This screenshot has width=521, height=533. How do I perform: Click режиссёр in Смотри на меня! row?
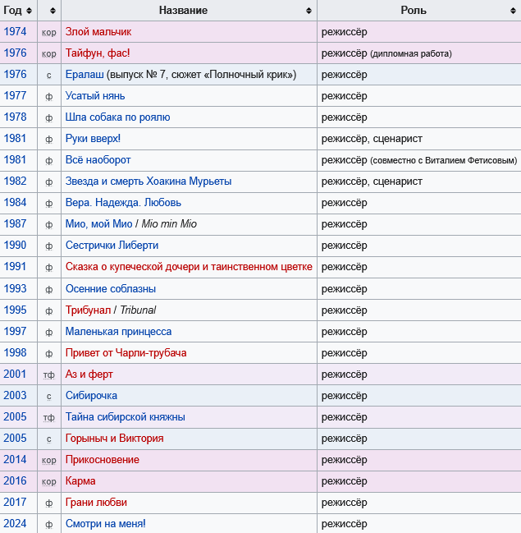pos(345,524)
